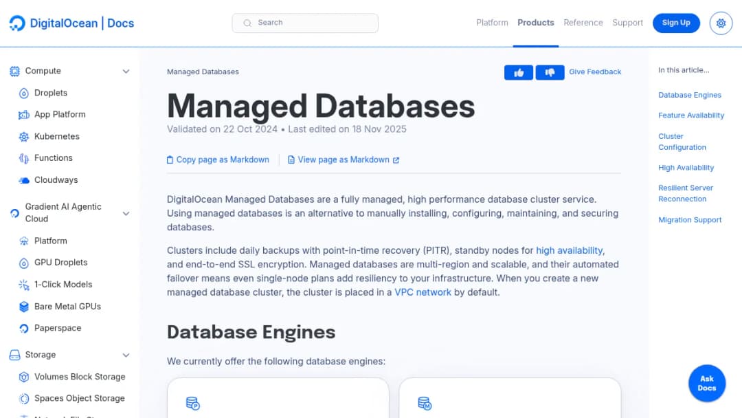Open Paperspace in sidebar

[57, 328]
